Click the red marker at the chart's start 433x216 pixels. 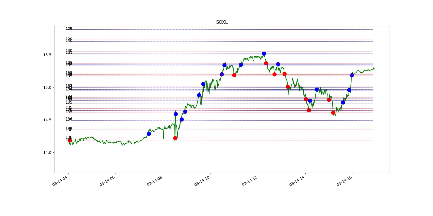point(70,140)
